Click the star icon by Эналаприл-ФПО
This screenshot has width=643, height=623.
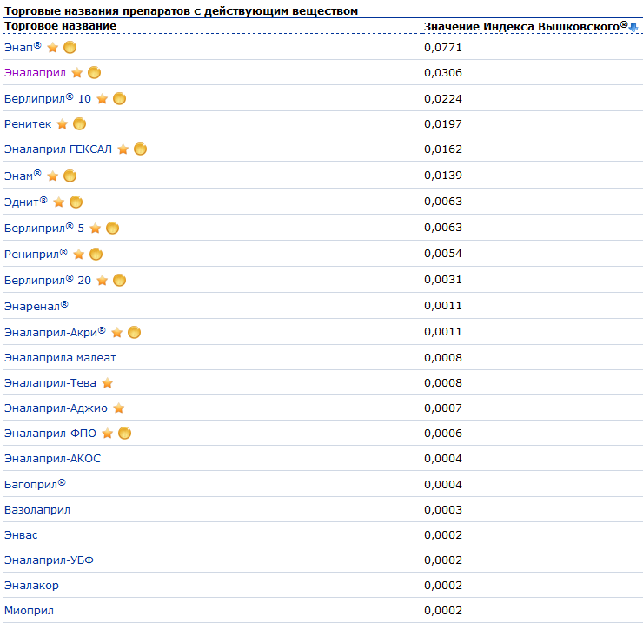108,434
